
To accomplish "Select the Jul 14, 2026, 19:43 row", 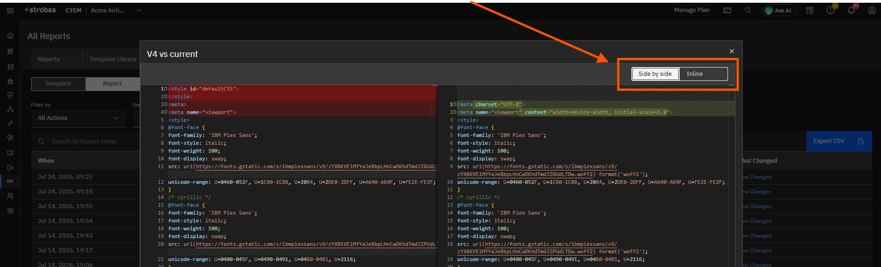I will (85, 236).
